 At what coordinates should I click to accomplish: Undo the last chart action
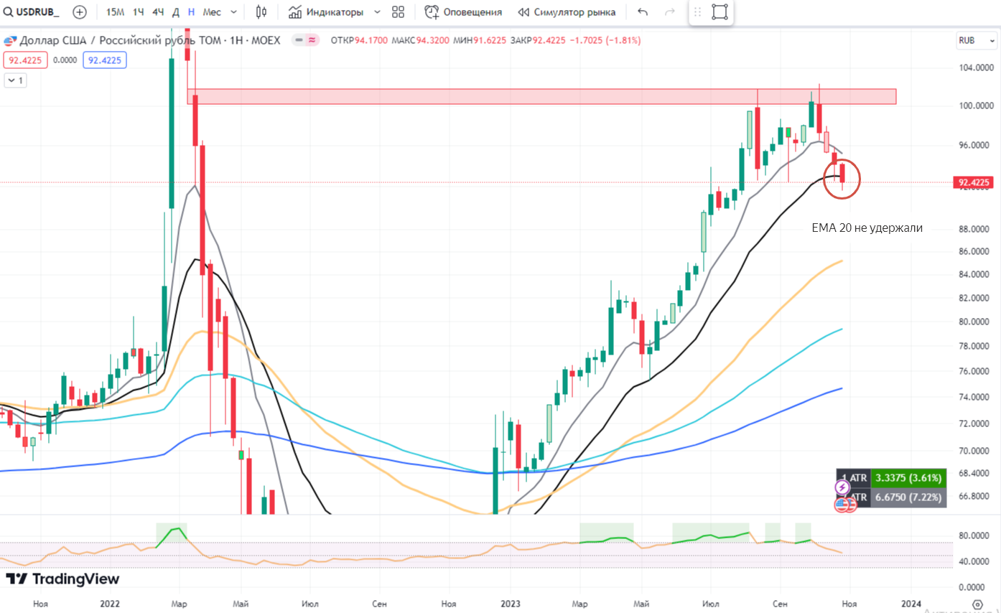[643, 12]
